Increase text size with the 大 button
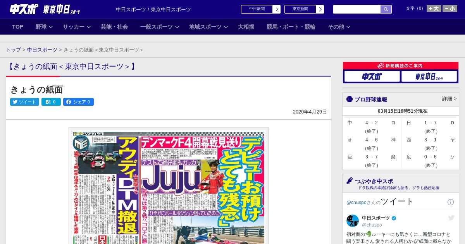Image resolution: width=465 pixels, height=244 pixels. [434, 9]
